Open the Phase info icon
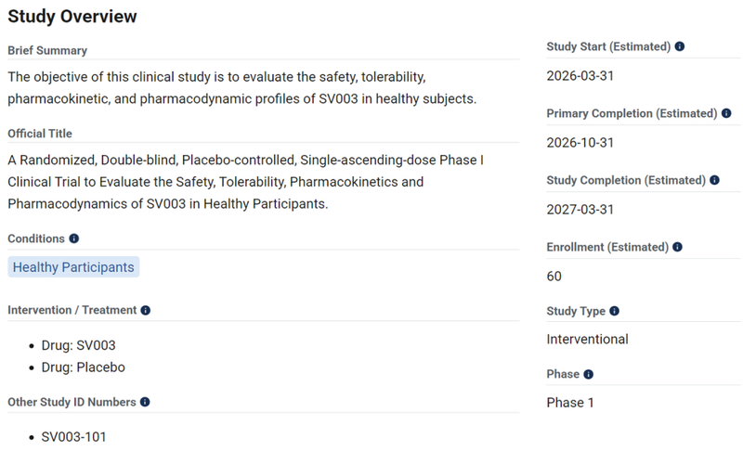The width and height of the screenshot is (743, 451). 589,374
